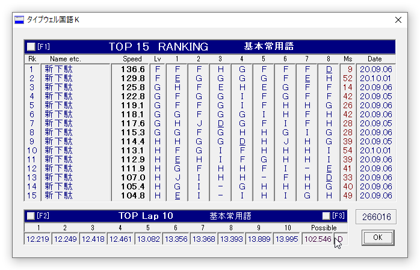Image resolution: width=420 pixels, height=270 pixels.
Task: Click speed value 125.8
Action: pos(132,88)
